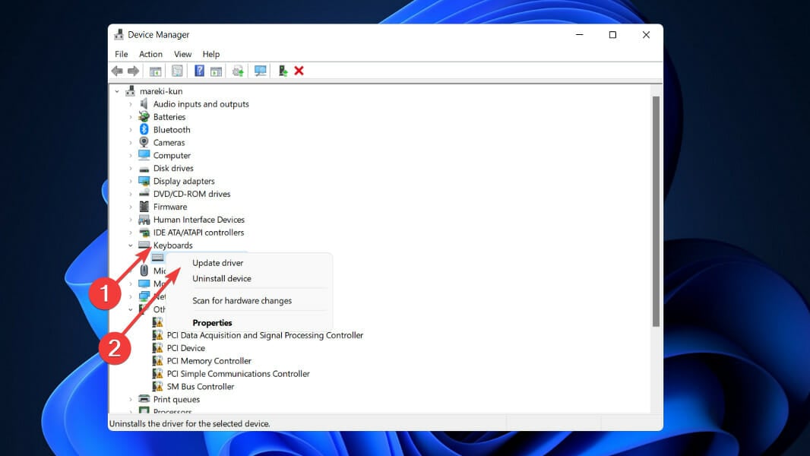810x456 pixels.
Task: Expand the Print queues category
Action: pos(130,400)
